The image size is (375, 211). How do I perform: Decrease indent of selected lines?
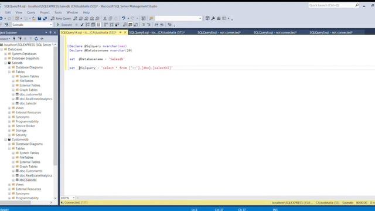pyautogui.click(x=156, y=25)
